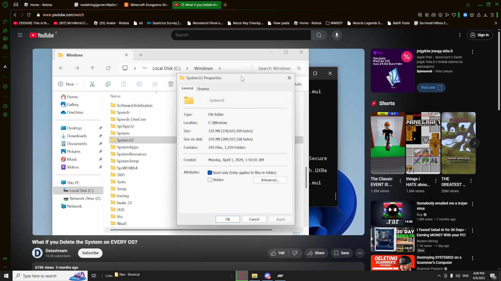Screen dimensions: 501x281
Task: Open more actions menu beside Save
Action: [360, 253]
